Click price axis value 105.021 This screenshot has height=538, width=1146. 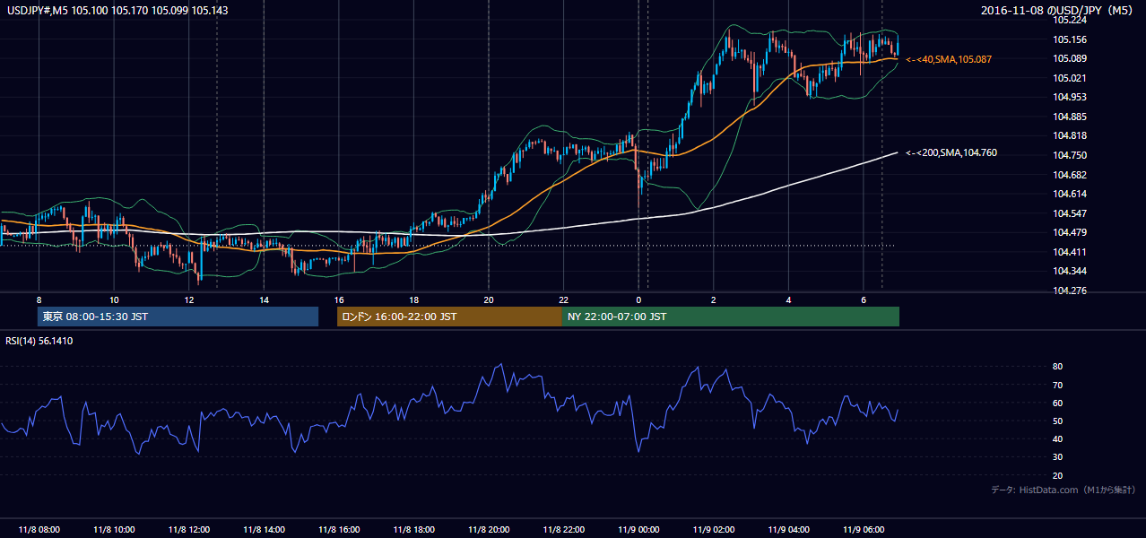(1069, 78)
